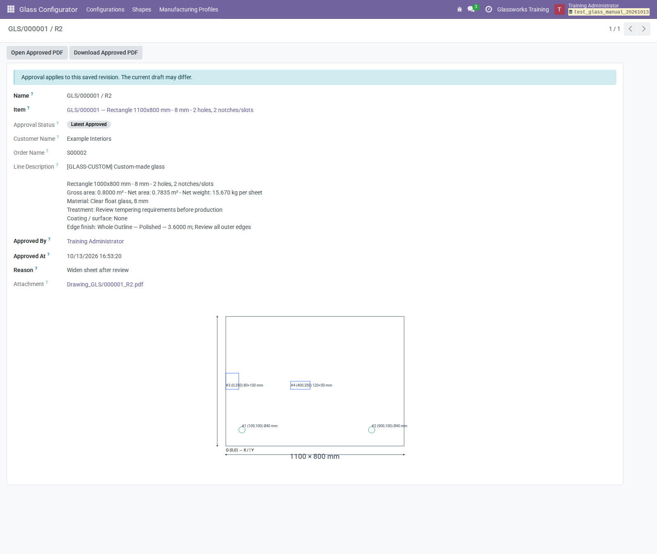Click Download Approved PDF button
Screen dimensions: 657x554
click(106, 53)
